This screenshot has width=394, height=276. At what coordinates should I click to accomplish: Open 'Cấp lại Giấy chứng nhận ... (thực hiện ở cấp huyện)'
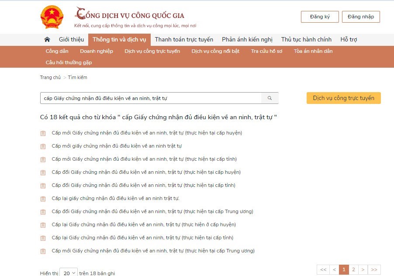[x=144, y=224]
